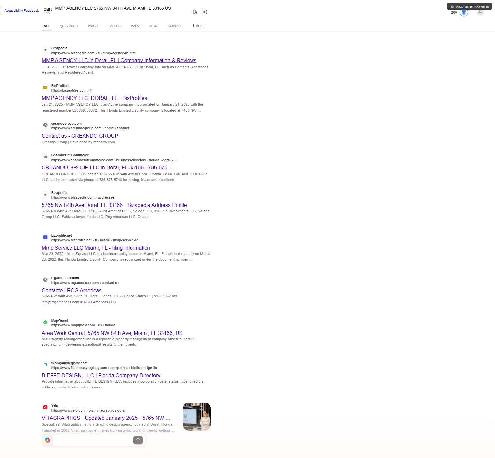Open Contacto | RCG Americas link
This screenshot has width=495, height=458.
coord(71,291)
